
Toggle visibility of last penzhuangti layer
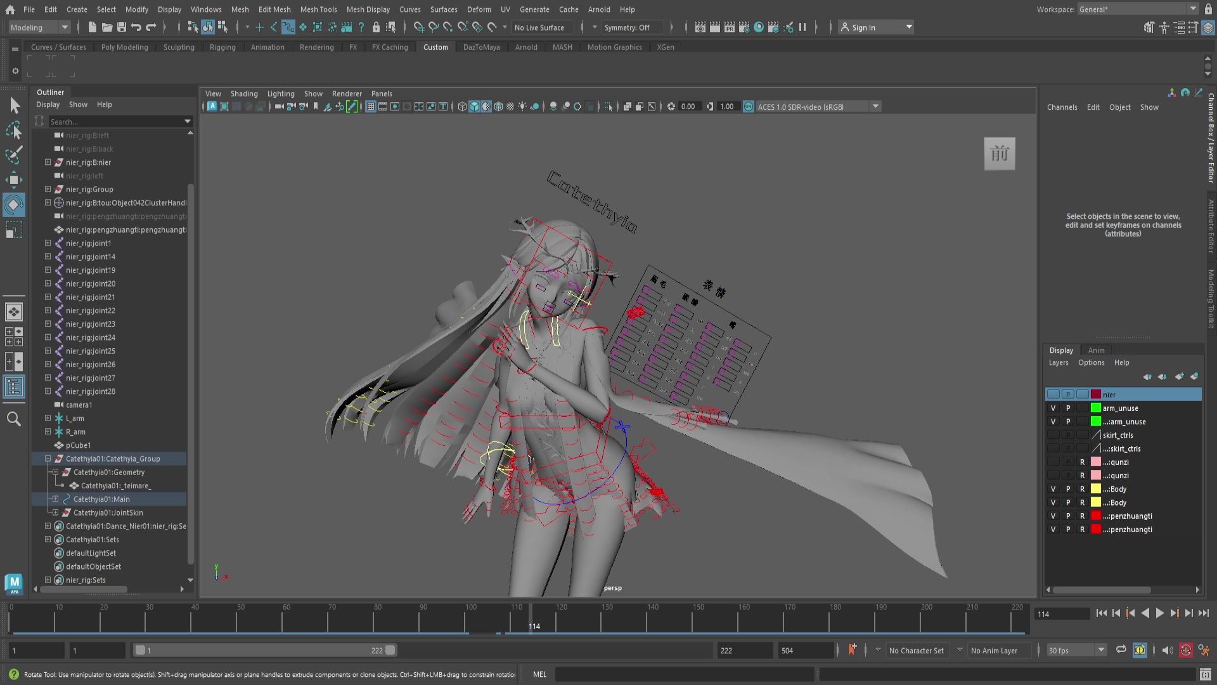point(1053,530)
